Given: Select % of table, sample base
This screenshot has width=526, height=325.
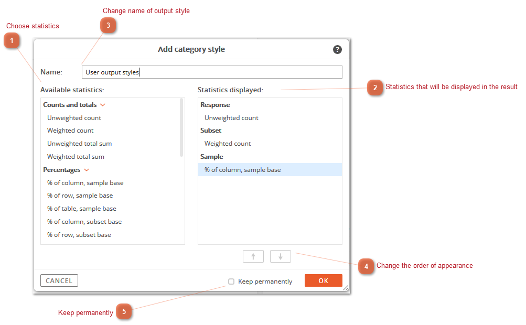Looking at the screenshot, I should pos(81,209).
